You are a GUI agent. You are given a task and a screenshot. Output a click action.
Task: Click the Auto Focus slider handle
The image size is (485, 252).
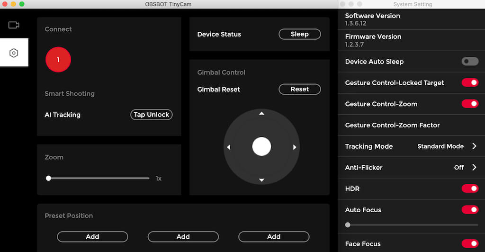coord(348,225)
